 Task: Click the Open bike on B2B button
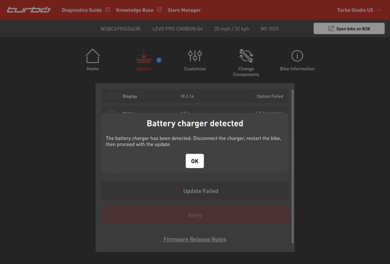click(x=349, y=29)
